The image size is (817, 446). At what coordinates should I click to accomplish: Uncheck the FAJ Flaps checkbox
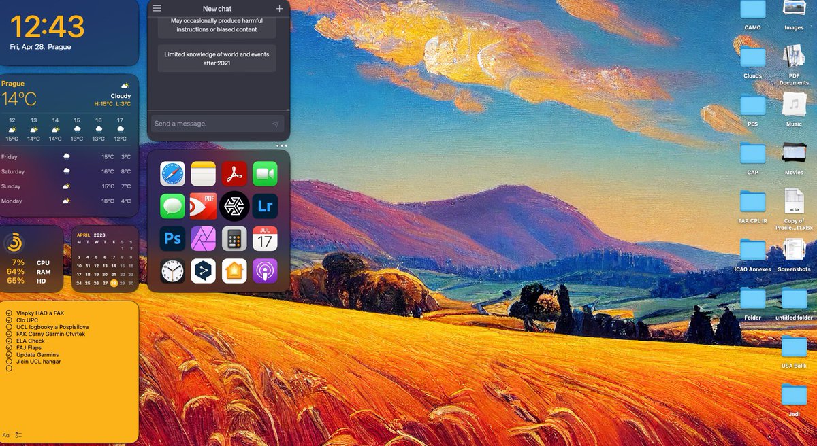pyautogui.click(x=9, y=347)
